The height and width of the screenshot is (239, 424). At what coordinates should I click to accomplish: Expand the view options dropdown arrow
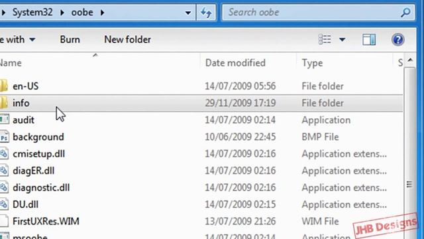coord(342,40)
